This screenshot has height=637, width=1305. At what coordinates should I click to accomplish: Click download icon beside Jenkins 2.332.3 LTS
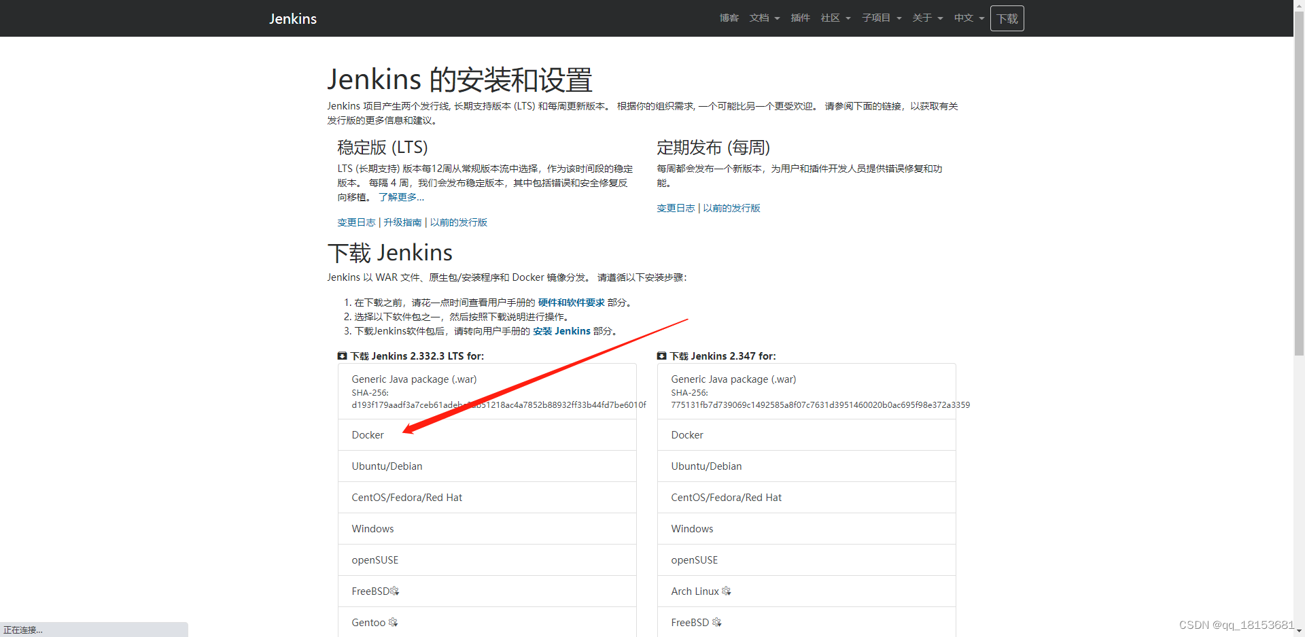[x=342, y=356]
